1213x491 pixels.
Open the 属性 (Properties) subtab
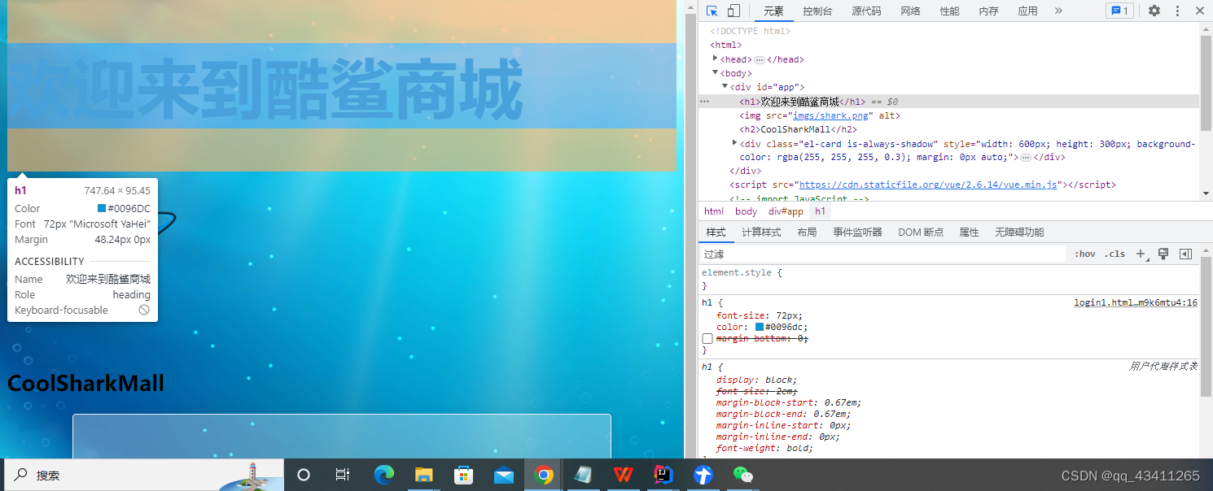pos(969,232)
